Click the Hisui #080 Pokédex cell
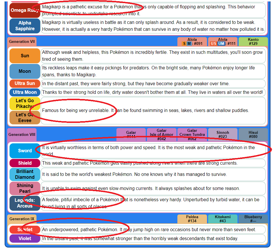The height and width of the screenshot is (249, 278). pyautogui.click(x=253, y=134)
